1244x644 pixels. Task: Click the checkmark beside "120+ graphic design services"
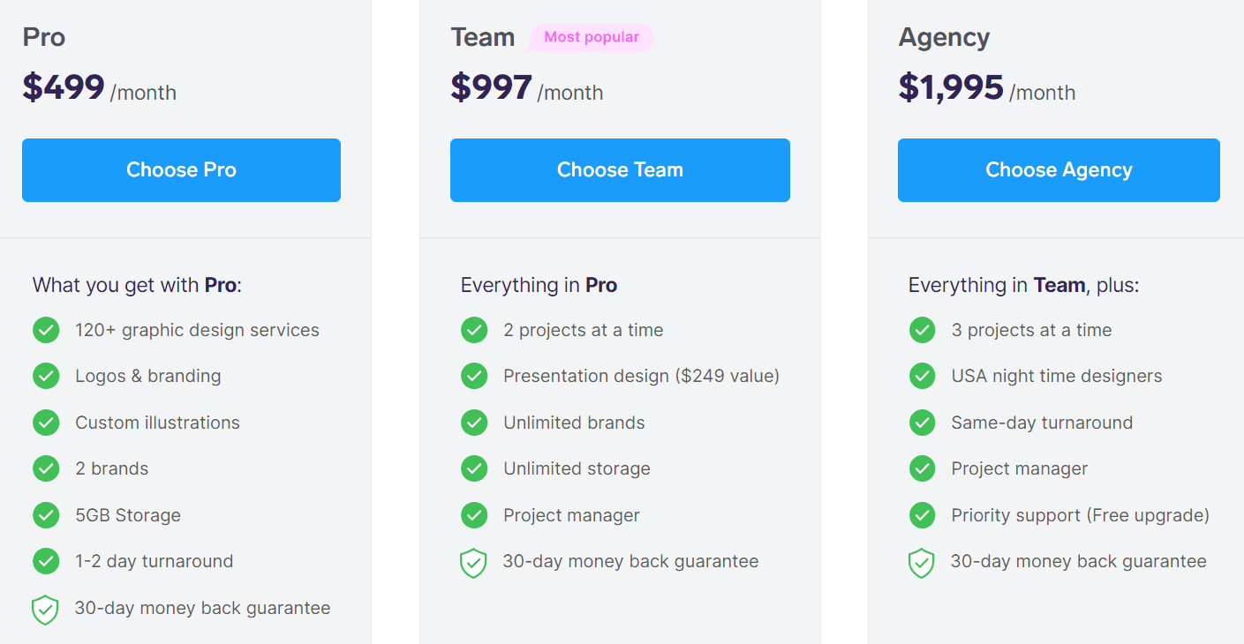pos(46,329)
